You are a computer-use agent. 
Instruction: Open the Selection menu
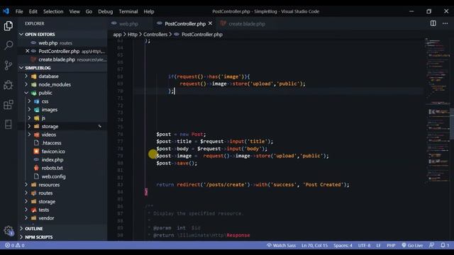click(x=53, y=11)
